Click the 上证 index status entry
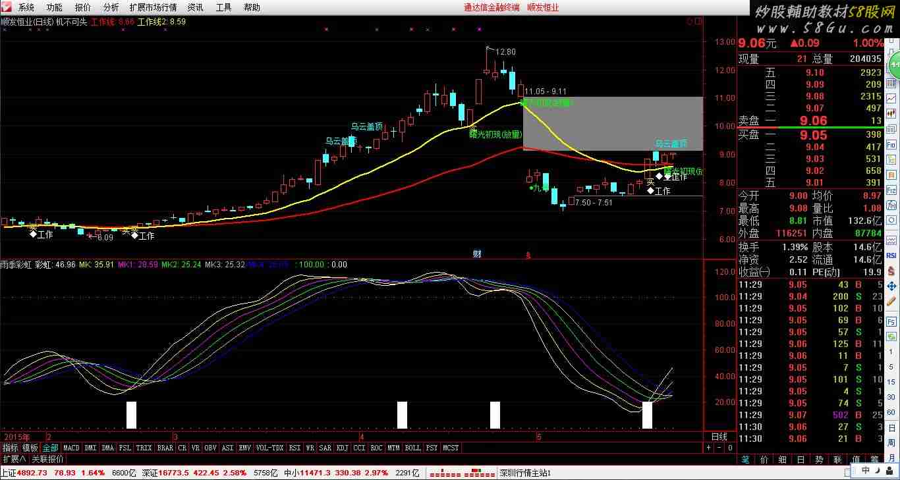900x480 pixels. pyautogui.click(x=68, y=473)
